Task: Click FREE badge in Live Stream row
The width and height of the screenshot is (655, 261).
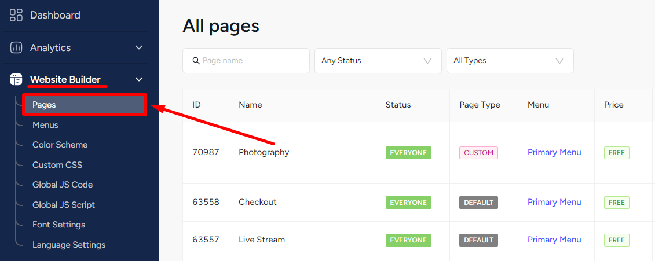Action: [x=617, y=240]
